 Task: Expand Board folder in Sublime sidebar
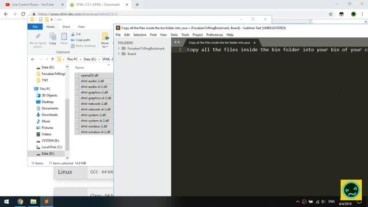click(x=119, y=53)
